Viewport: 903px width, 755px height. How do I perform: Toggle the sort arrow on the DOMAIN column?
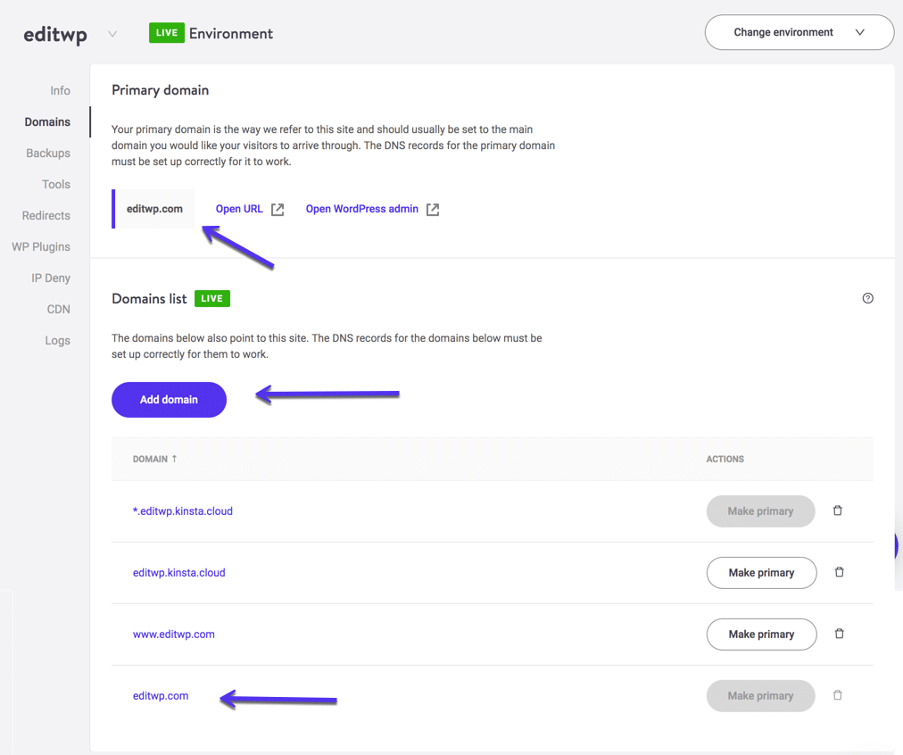176,458
